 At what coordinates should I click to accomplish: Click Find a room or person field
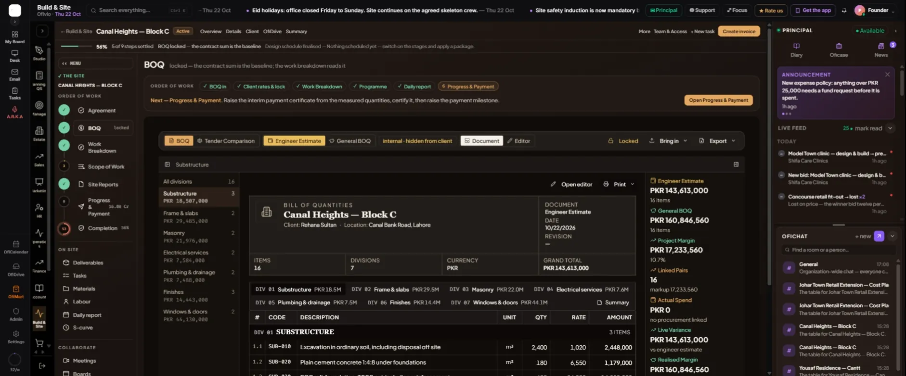(x=838, y=250)
